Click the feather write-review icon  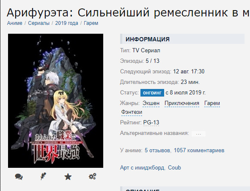(43, 176)
